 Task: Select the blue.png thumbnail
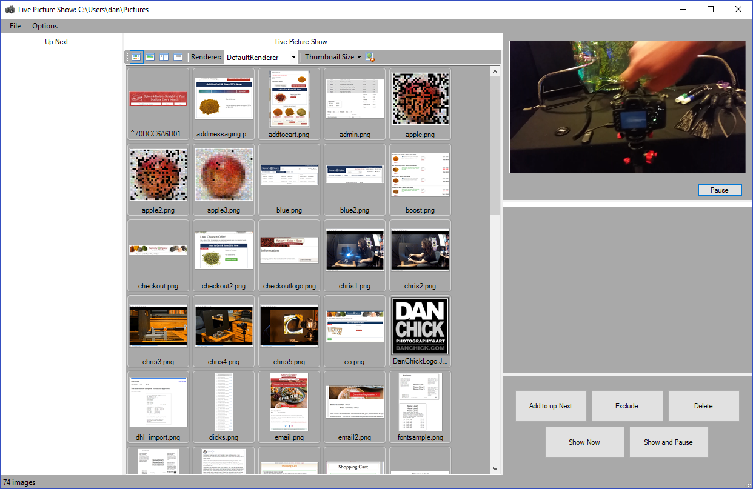pos(289,179)
